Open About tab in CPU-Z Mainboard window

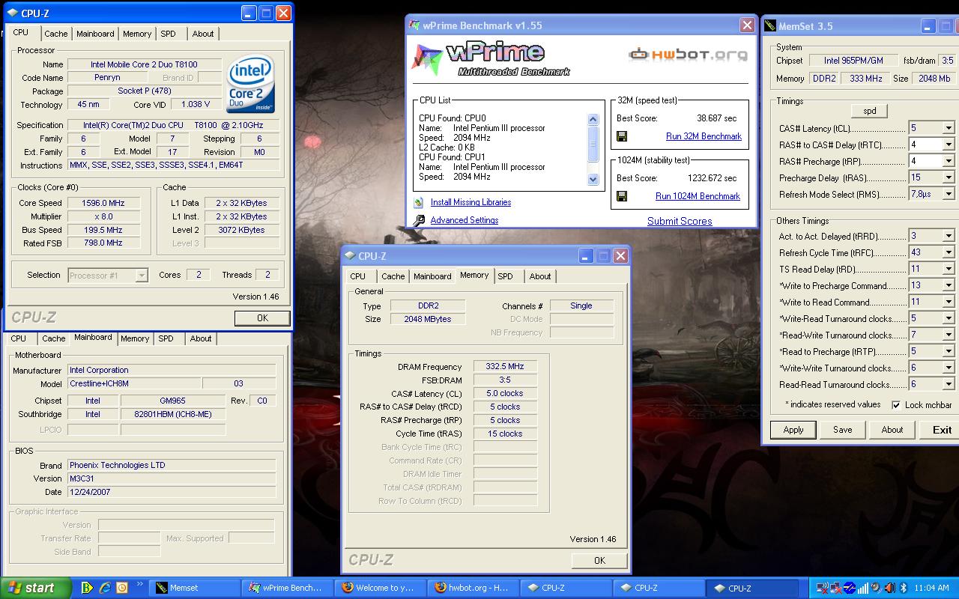click(x=201, y=338)
